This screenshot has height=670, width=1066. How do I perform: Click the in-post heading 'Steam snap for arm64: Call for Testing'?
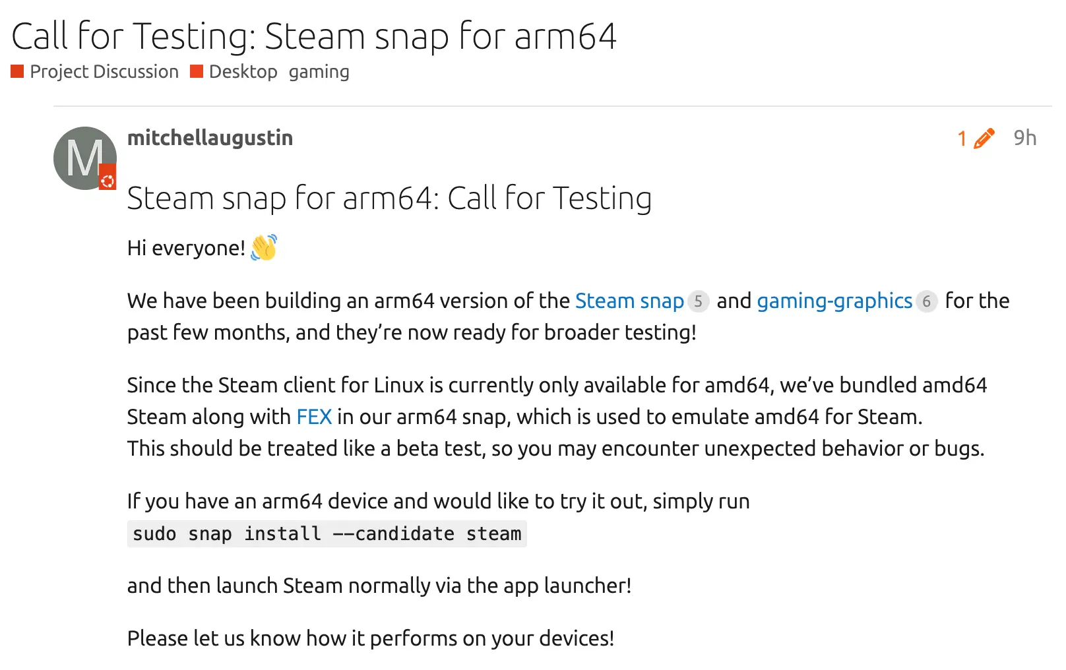click(389, 198)
